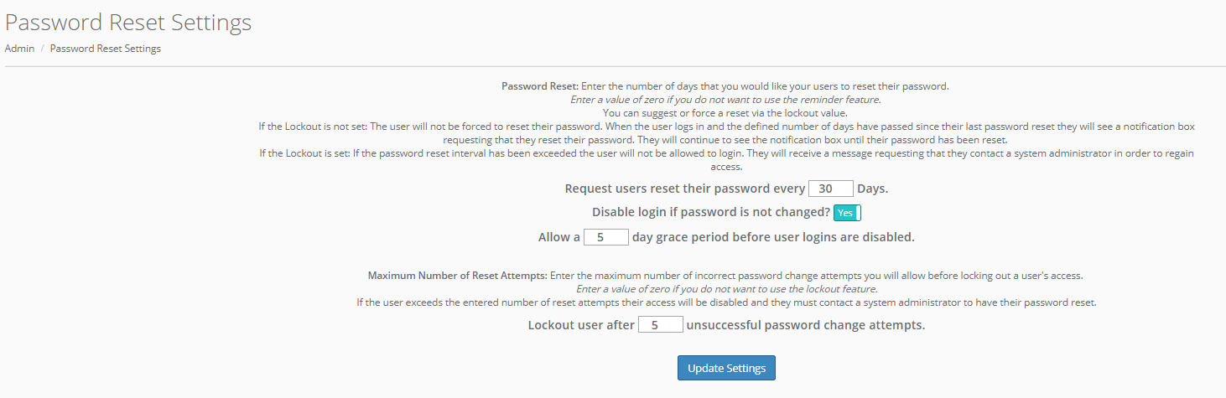Click the bold 'Password Reset:' description heading
1226x398 pixels.
(540, 86)
